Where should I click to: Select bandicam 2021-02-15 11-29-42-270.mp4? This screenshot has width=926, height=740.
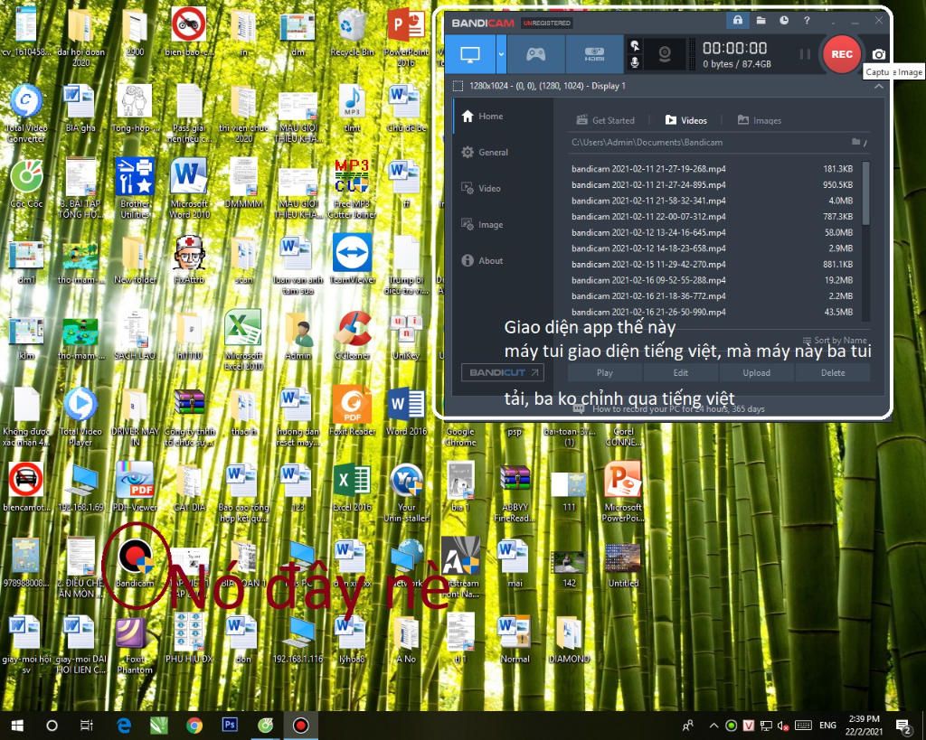click(x=713, y=265)
